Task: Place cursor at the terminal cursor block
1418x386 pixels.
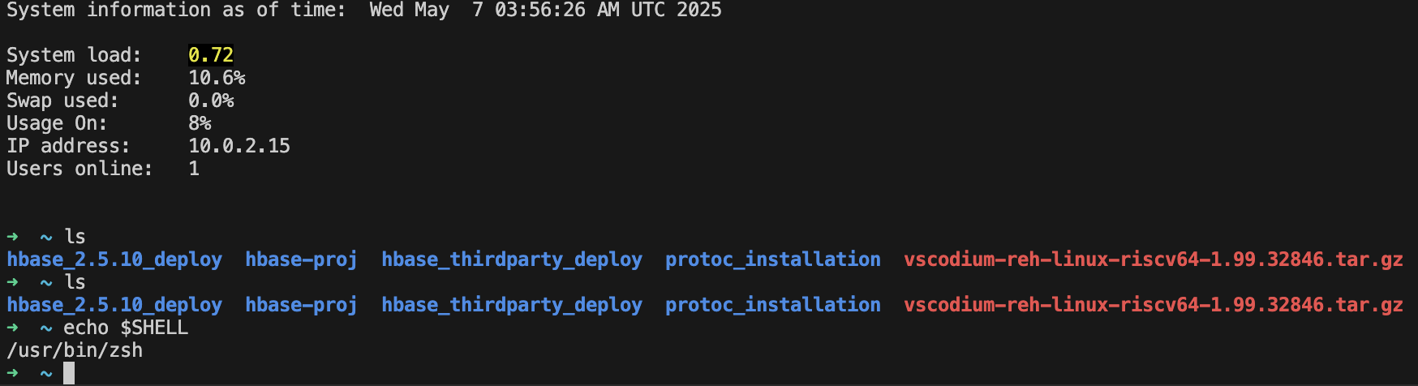Action: (69, 373)
